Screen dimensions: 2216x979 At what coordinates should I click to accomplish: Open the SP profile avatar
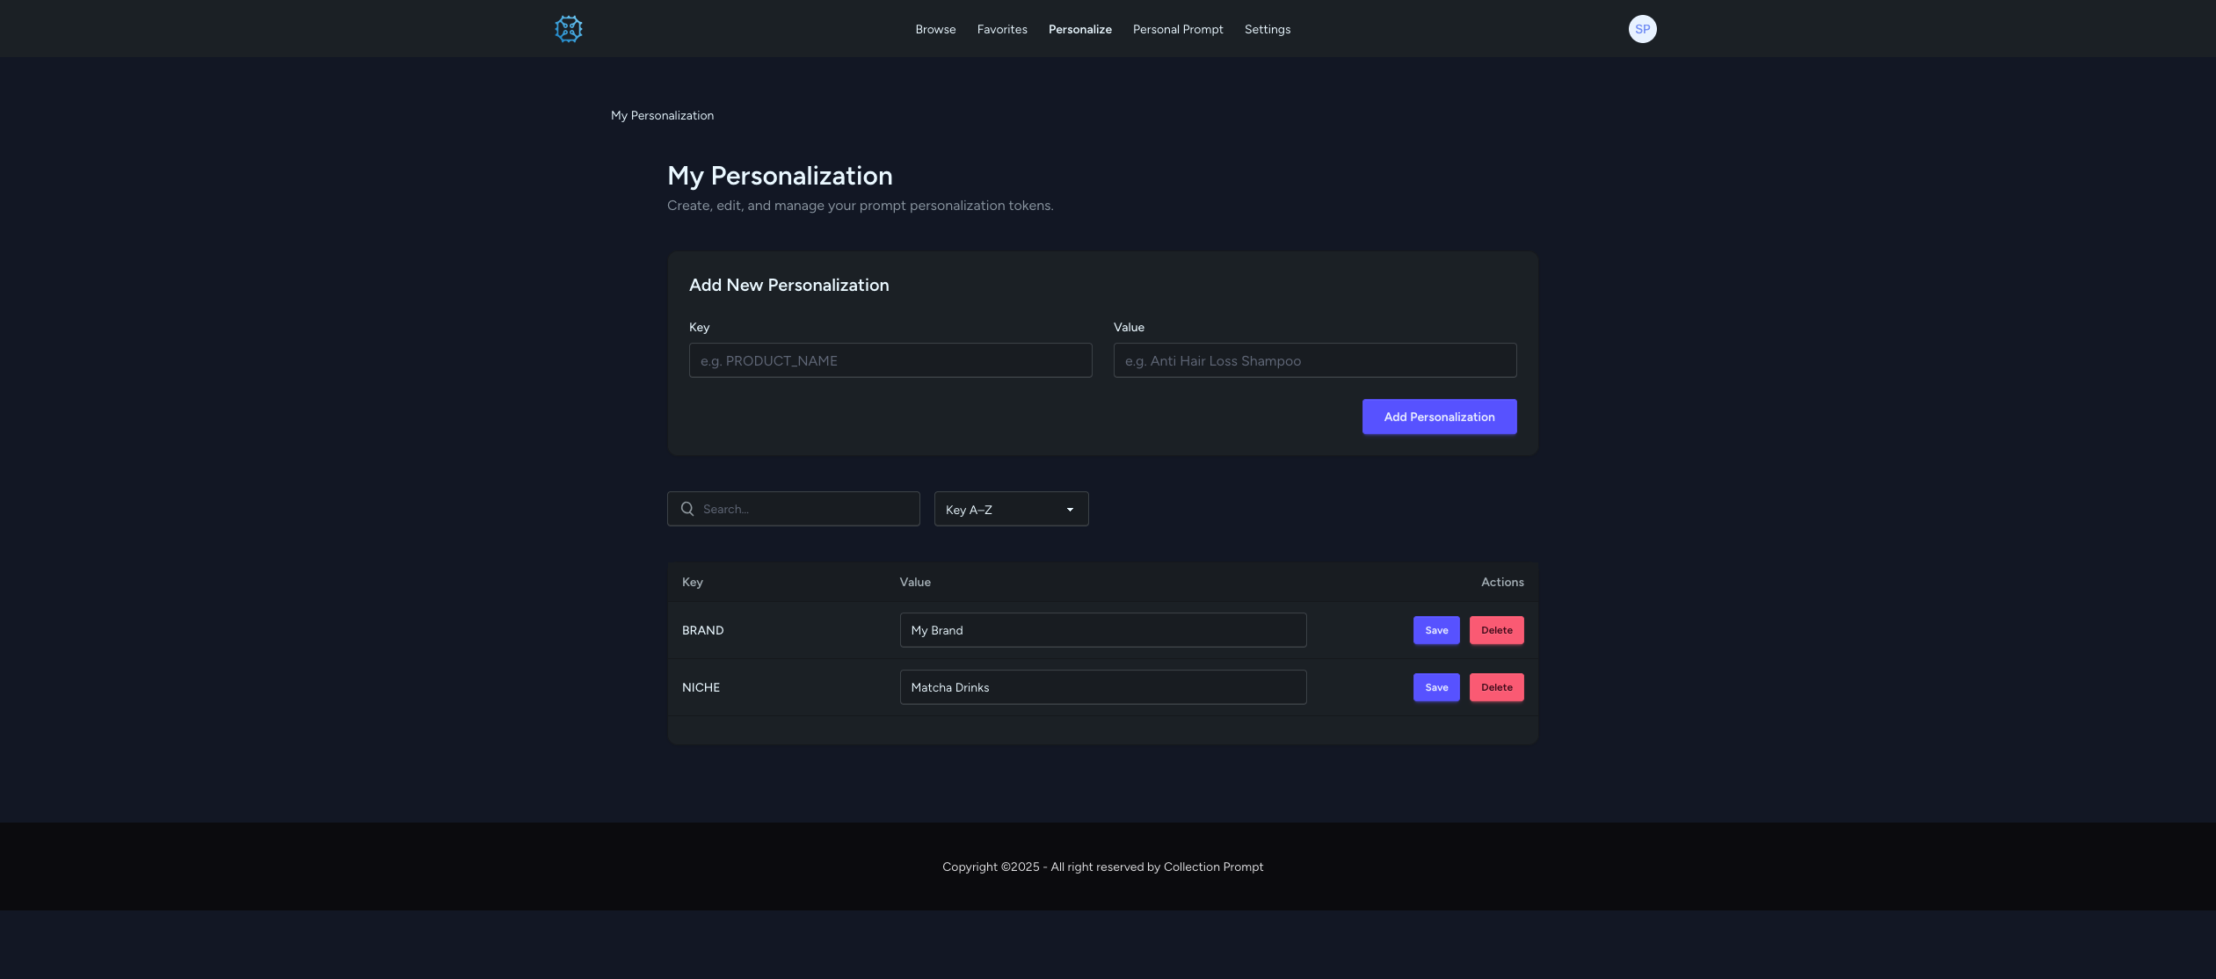click(1641, 28)
